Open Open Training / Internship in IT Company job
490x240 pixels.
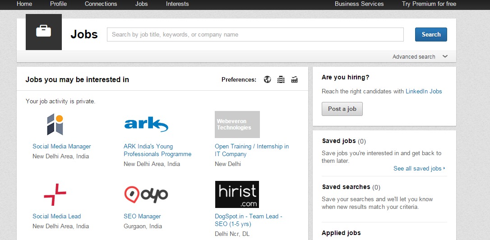tap(252, 150)
